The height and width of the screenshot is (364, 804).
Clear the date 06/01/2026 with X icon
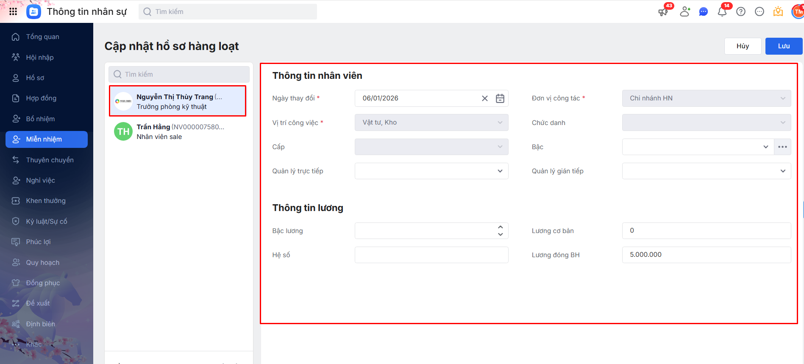coord(485,98)
